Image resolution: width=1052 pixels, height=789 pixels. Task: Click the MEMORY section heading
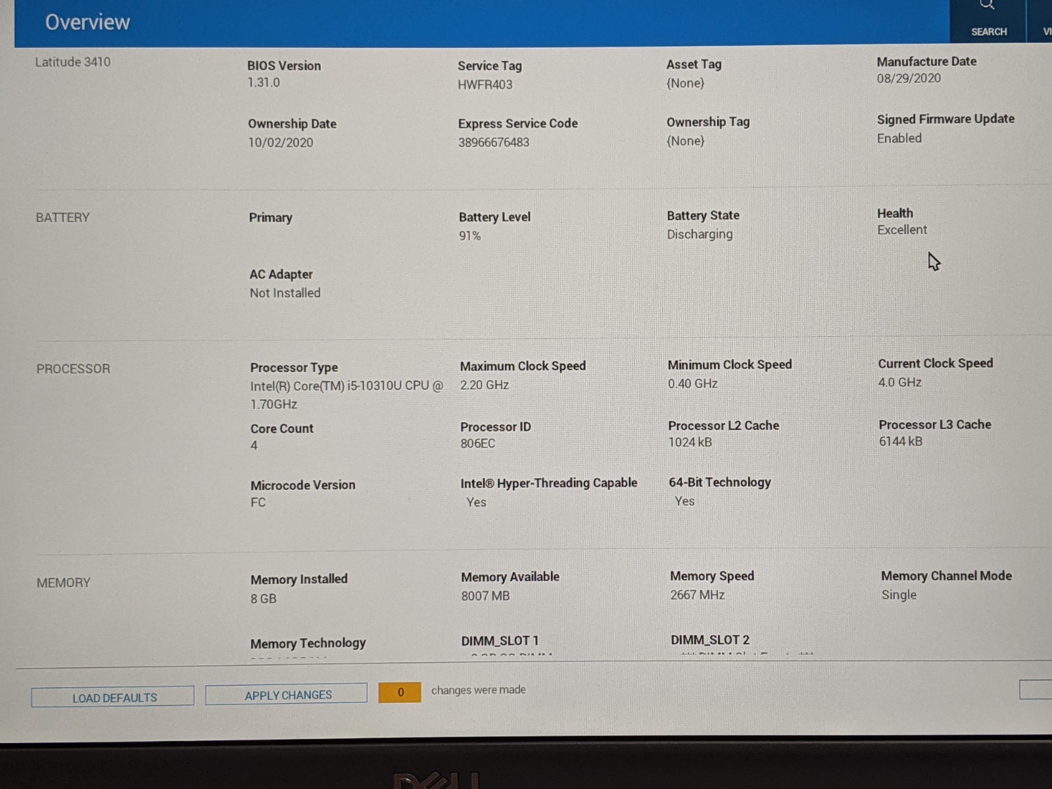pos(64,583)
